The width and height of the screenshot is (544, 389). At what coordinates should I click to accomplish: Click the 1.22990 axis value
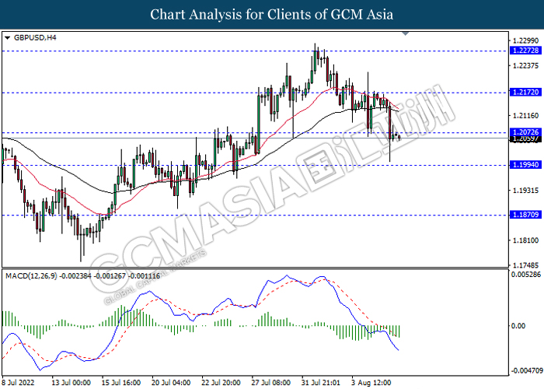tap(526, 41)
